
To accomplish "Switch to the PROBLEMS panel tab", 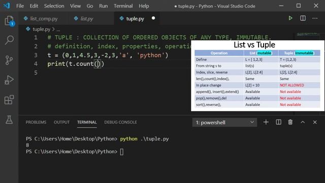I will [36, 122].
